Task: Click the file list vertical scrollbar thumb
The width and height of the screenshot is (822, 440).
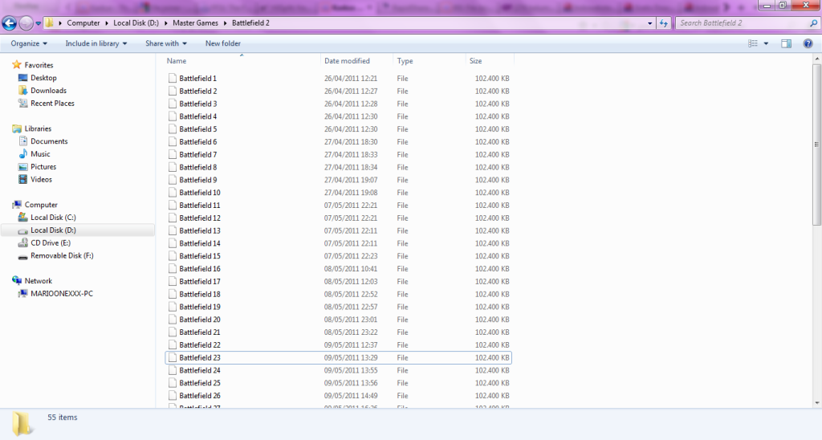Action: point(816,145)
